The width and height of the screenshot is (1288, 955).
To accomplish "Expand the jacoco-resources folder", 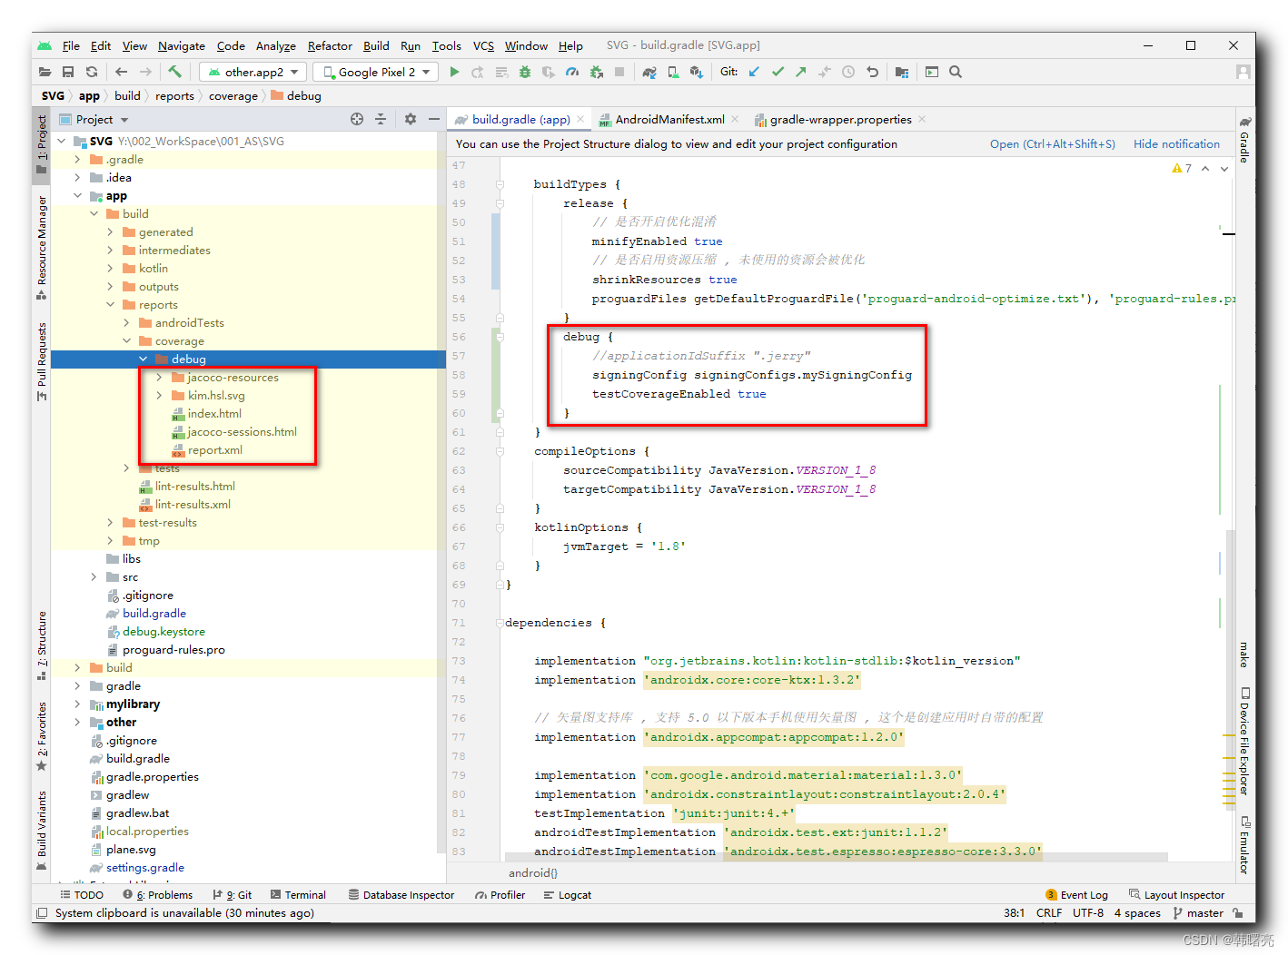I will pyautogui.click(x=160, y=378).
